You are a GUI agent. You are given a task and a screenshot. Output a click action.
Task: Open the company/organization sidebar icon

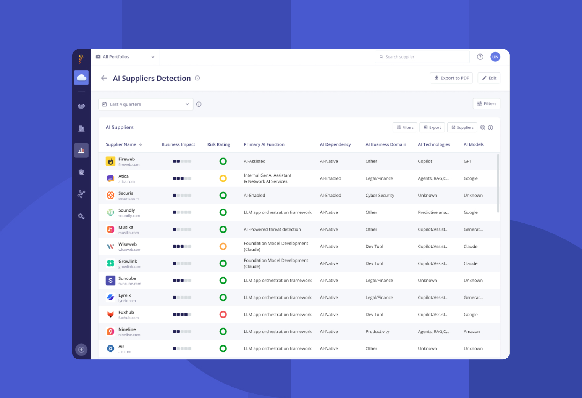click(81, 128)
